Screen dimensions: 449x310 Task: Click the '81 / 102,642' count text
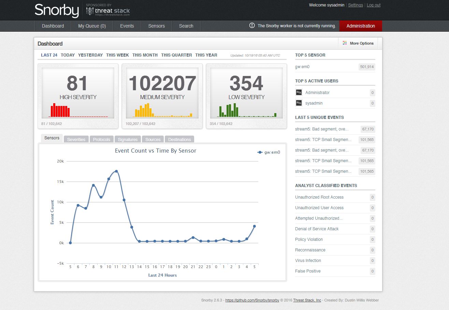pos(52,124)
